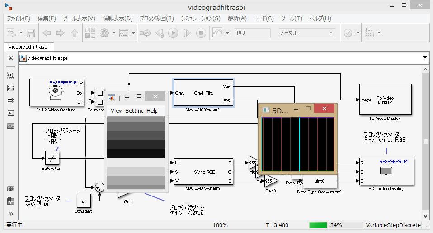Click the Image insert palette icon
This screenshot has width=433, height=233.
click(x=11, y=126)
